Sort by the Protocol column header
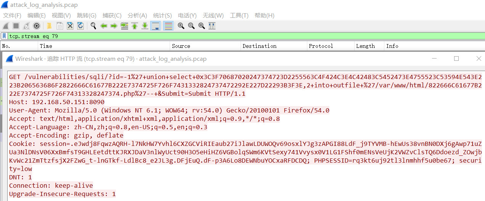The width and height of the screenshot is (485, 201). pos(331,46)
